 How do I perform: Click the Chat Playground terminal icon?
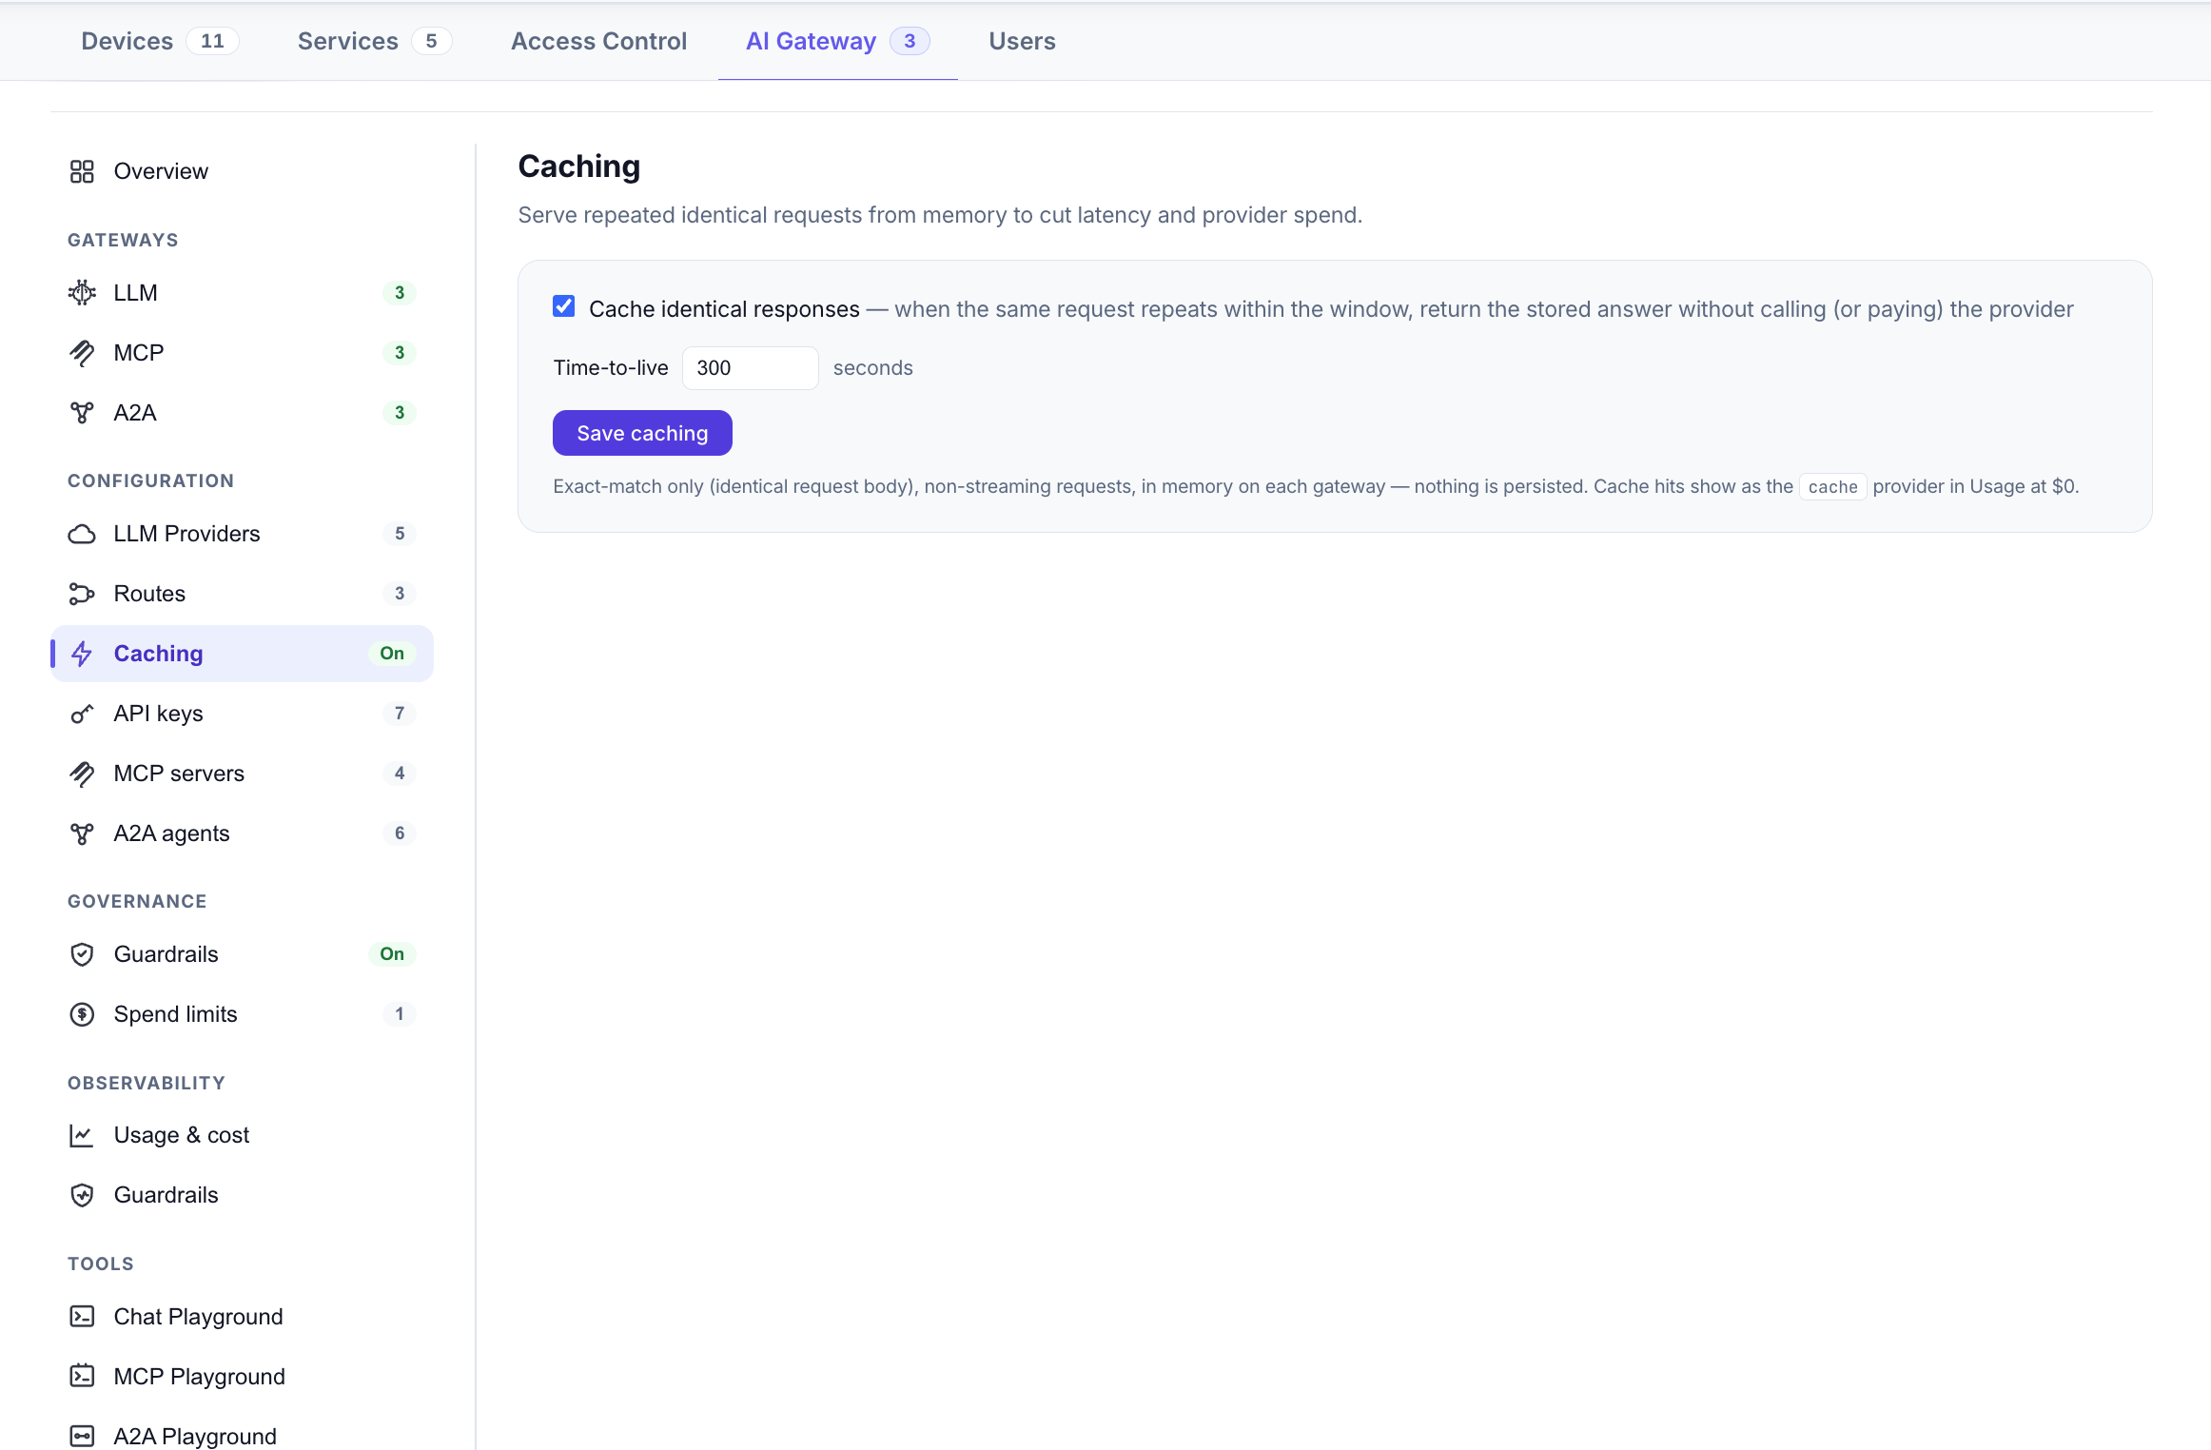point(82,1317)
